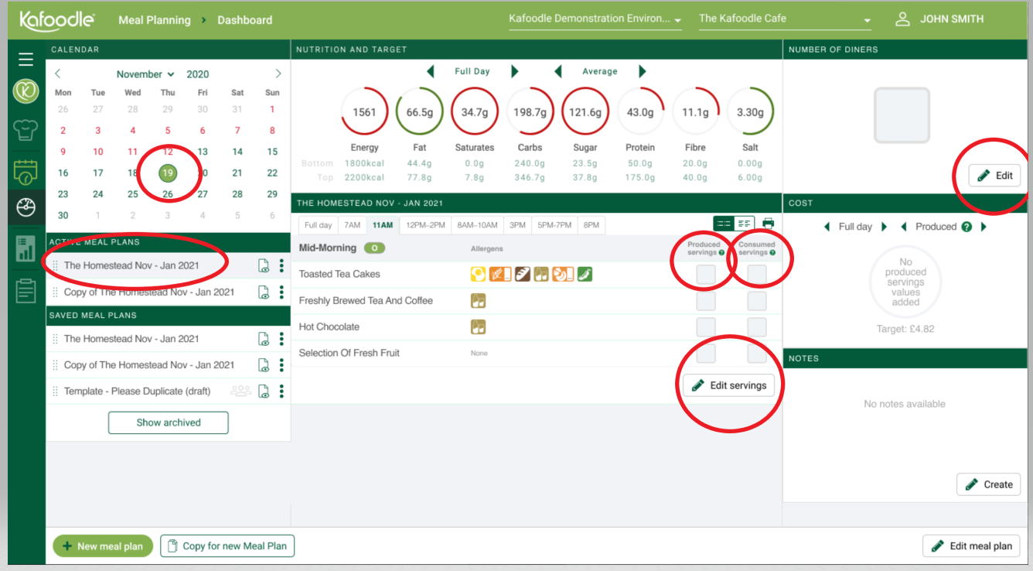
Task: Open three-dot menu for Template - Please Duplicate
Action: [x=281, y=391]
